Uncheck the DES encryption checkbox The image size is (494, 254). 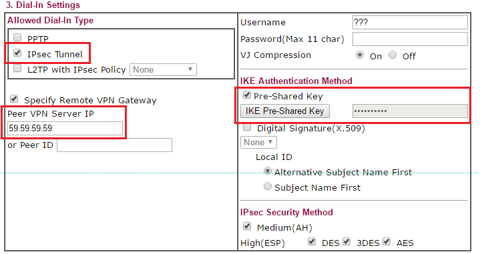pos(312,241)
